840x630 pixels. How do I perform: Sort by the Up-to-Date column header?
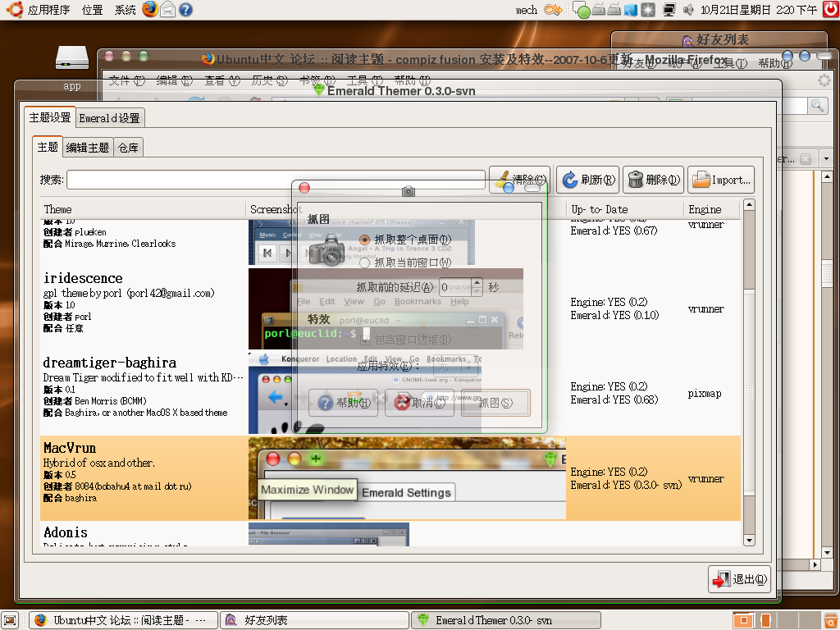tap(624, 209)
